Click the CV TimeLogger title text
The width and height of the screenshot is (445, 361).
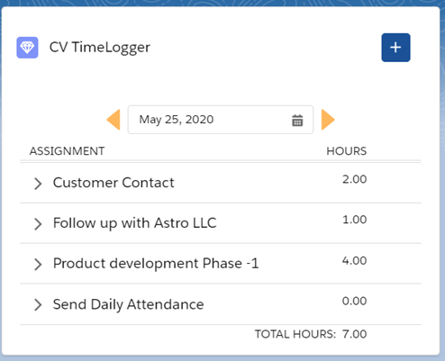point(100,48)
